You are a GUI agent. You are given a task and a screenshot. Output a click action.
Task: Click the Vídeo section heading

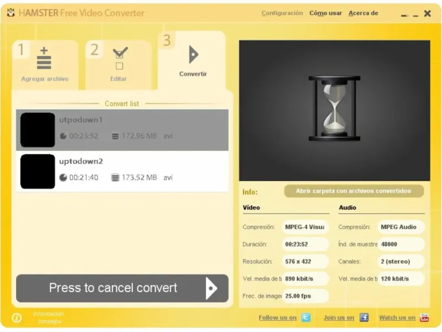(x=251, y=208)
